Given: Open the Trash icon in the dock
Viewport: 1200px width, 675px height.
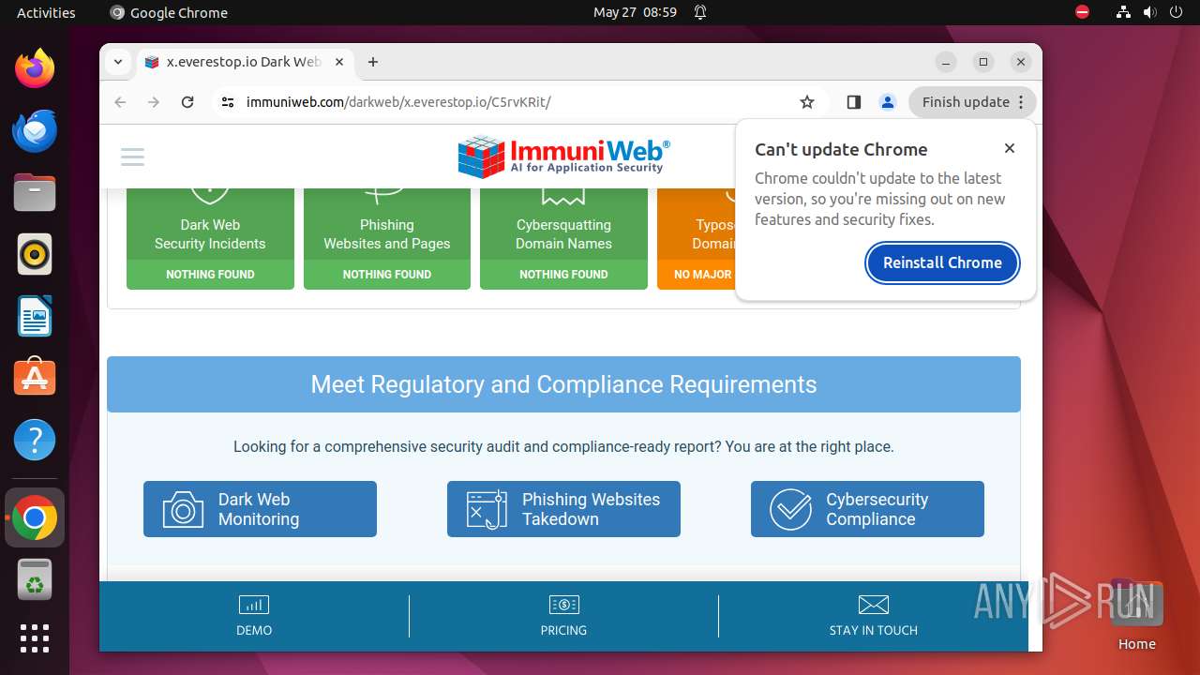Looking at the screenshot, I should point(35,579).
